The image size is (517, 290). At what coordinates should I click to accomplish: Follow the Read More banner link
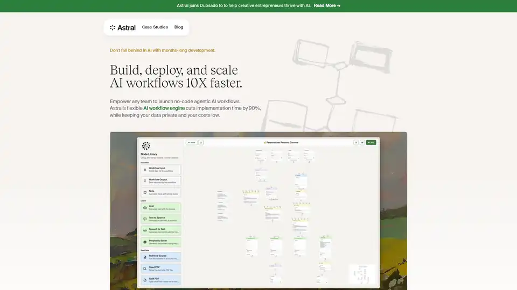pyautogui.click(x=327, y=6)
